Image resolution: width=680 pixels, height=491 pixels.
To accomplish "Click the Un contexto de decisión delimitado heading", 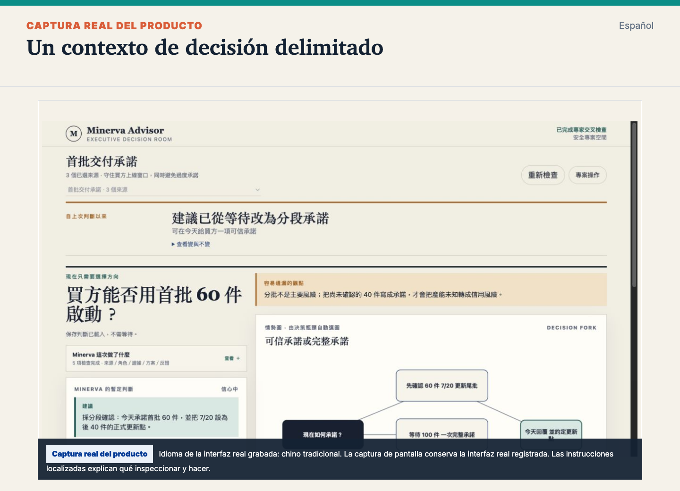I will (205, 48).
